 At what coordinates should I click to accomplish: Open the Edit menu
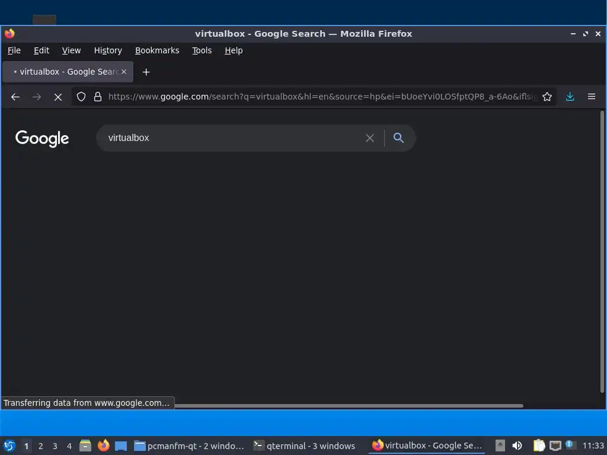coord(41,50)
